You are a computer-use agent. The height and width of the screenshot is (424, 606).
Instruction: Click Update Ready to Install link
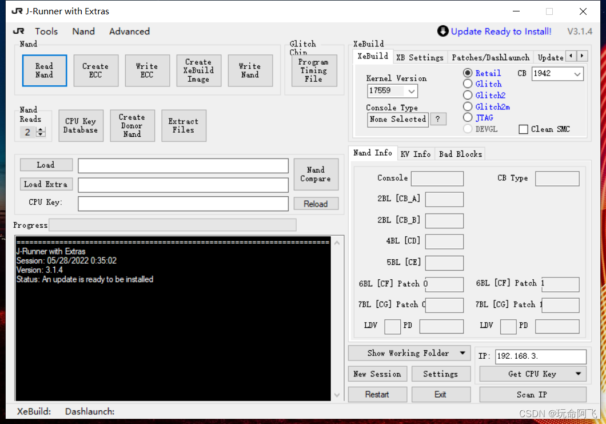click(501, 31)
